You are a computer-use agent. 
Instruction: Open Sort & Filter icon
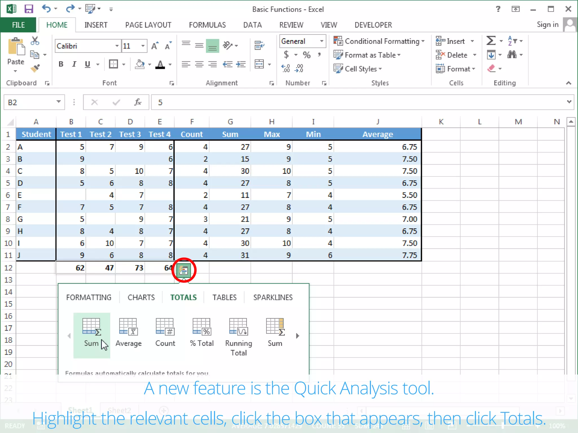tap(513, 41)
